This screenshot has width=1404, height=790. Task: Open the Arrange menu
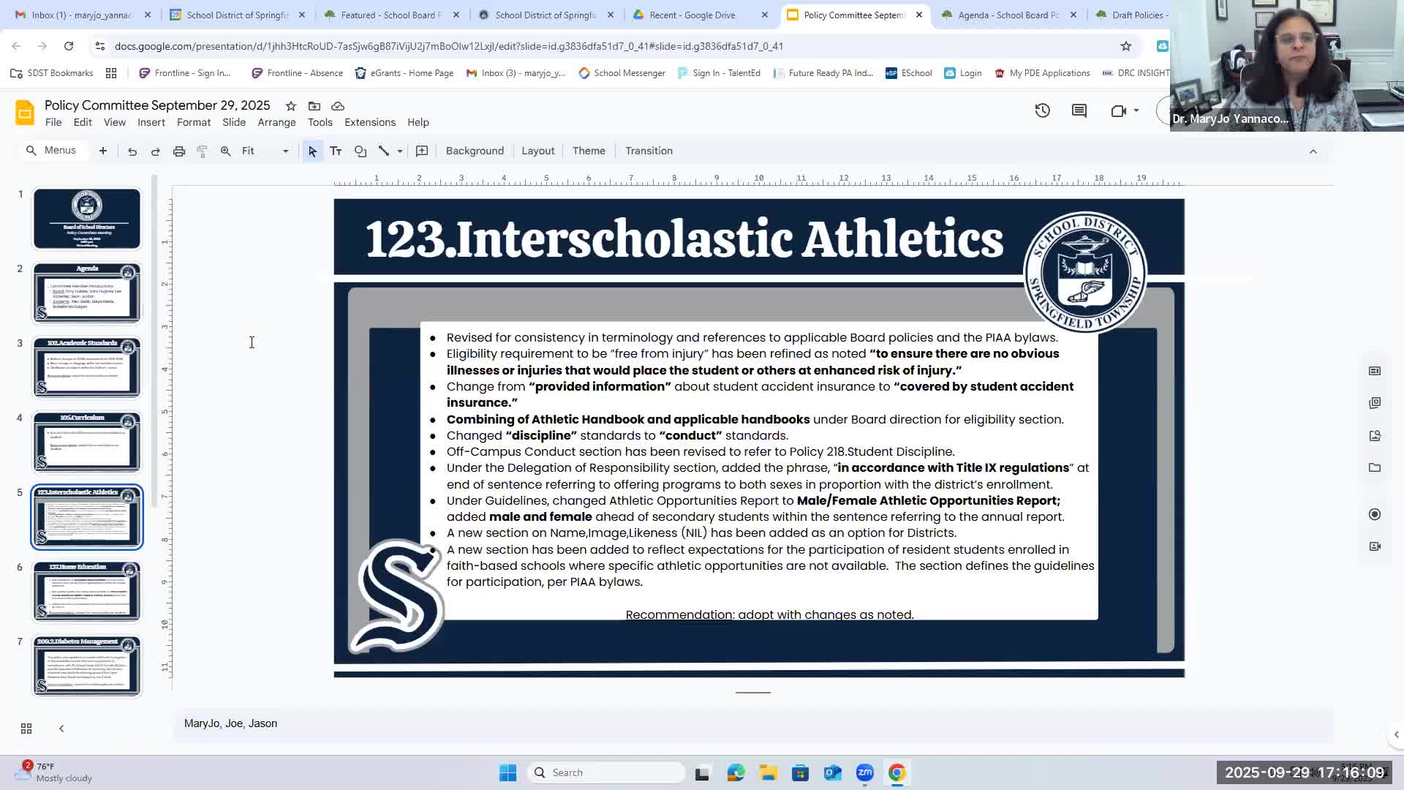click(276, 122)
